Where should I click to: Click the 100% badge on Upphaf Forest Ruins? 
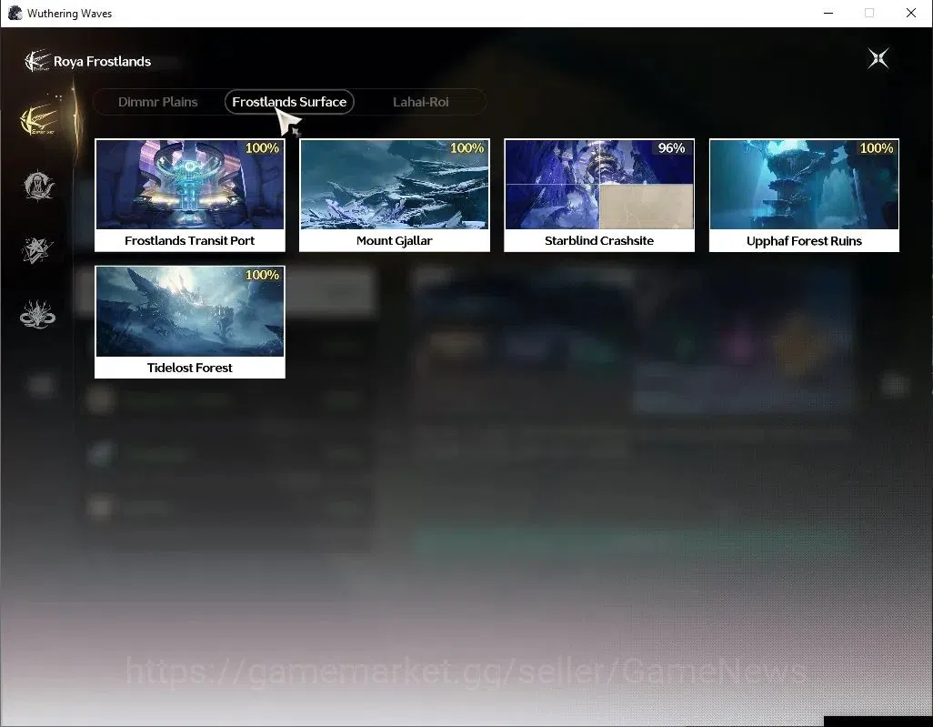point(877,147)
